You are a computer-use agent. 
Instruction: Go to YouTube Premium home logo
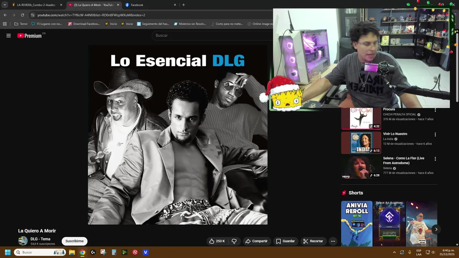pyautogui.click(x=29, y=35)
